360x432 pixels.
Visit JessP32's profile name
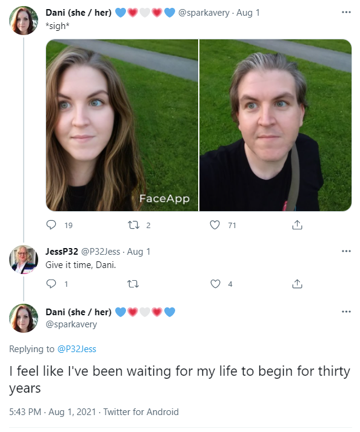(62, 251)
